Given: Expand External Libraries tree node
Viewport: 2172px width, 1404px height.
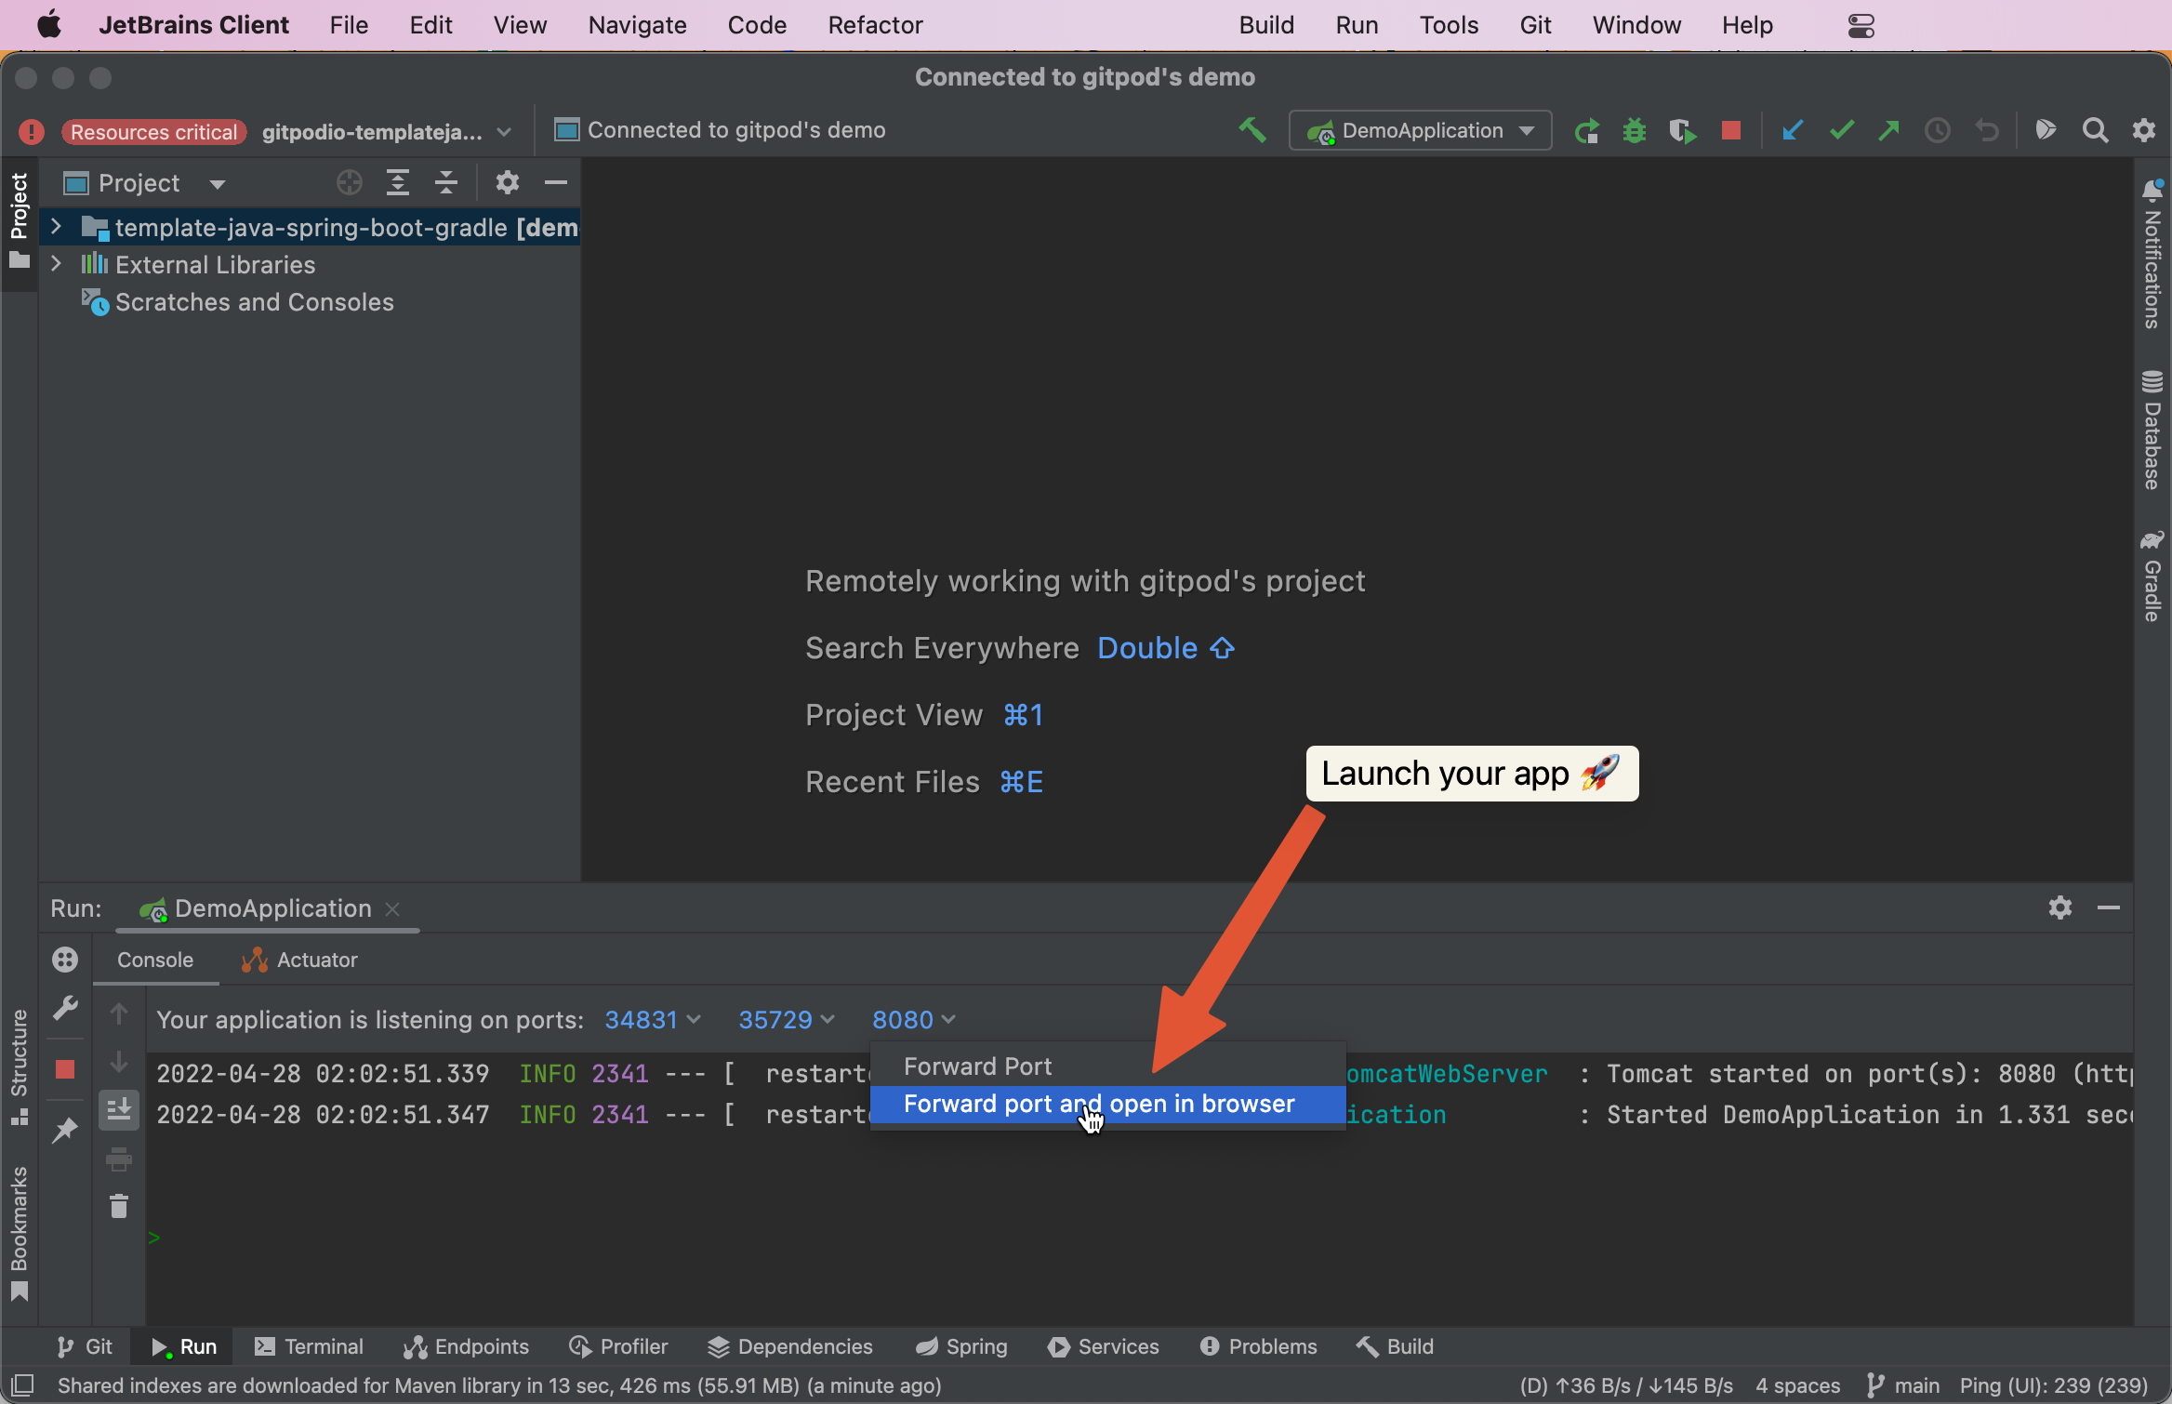Looking at the screenshot, I should (56, 264).
